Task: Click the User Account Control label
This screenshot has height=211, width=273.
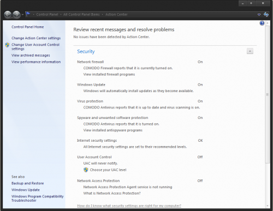Action: tap(94, 157)
